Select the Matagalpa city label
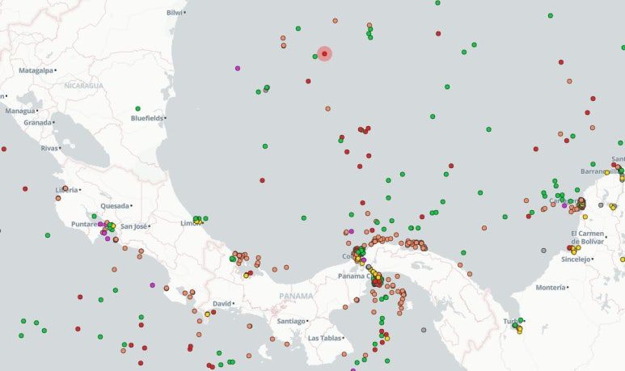 pos(36,71)
